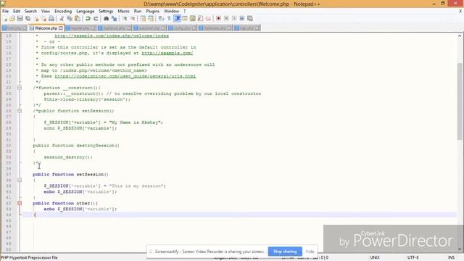Click the Open file toolbar icon
The width and height of the screenshot is (464, 261).
click(12, 19)
